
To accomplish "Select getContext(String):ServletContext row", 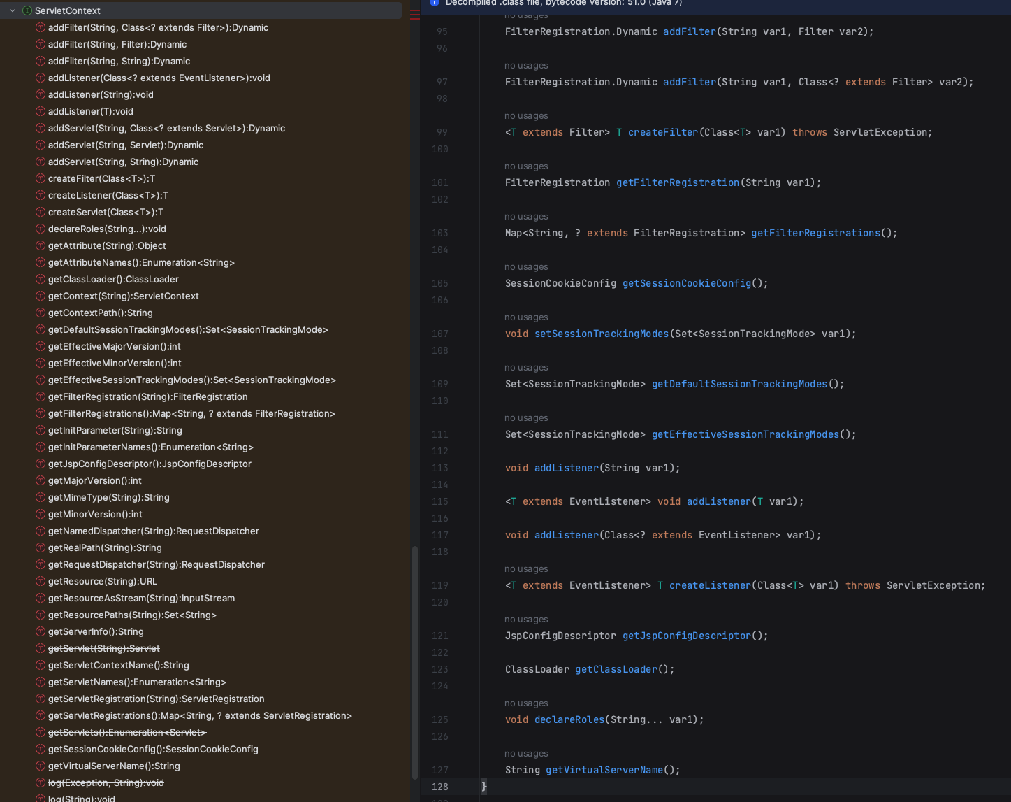I will pos(124,296).
